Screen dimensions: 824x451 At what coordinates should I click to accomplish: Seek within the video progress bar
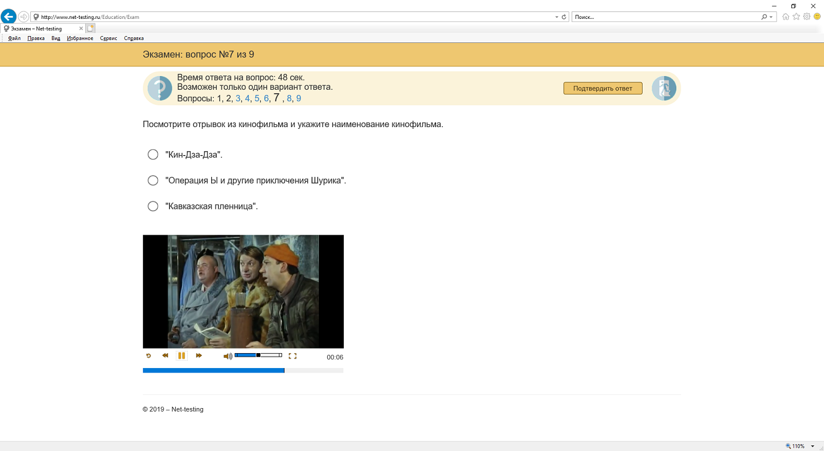pos(243,370)
